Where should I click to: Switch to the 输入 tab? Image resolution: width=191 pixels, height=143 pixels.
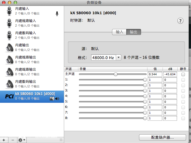click(119, 32)
